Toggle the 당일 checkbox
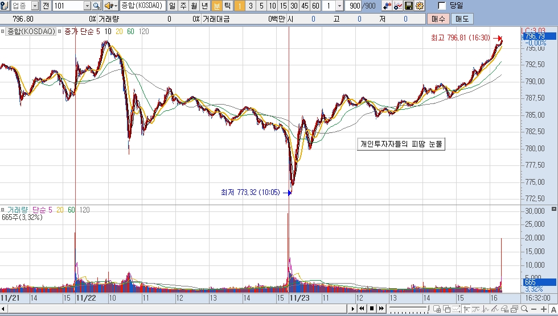The image size is (558, 316). (x=442, y=6)
